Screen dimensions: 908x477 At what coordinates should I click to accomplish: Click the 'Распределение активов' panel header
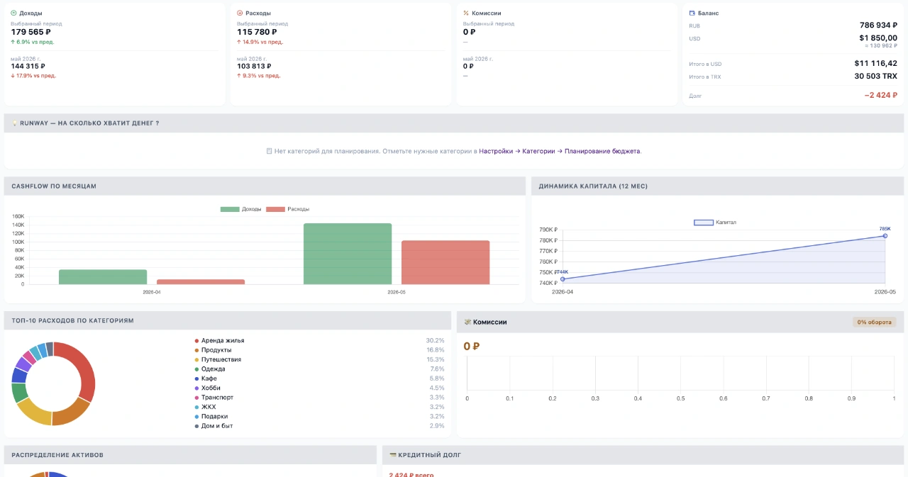click(x=190, y=455)
